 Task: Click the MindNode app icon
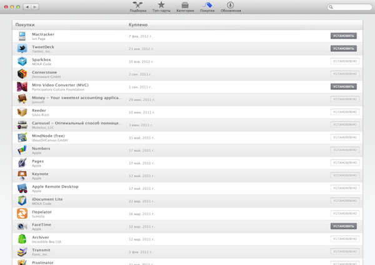click(22, 137)
